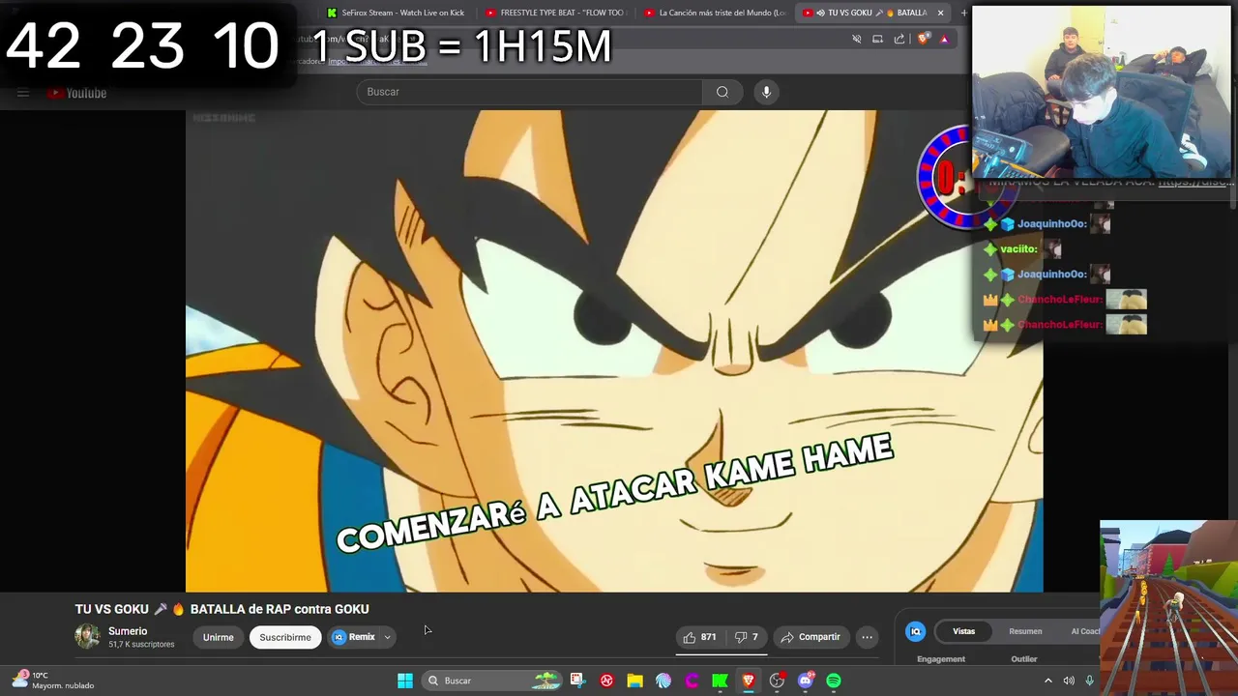The width and height of the screenshot is (1238, 696).
Task: Click the vaciito chat username
Action: tap(1018, 248)
